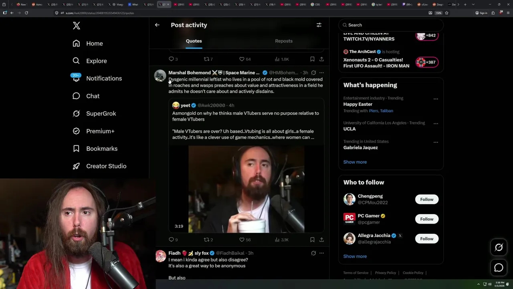Image resolution: width=513 pixels, height=289 pixels.
Task: Reply to Marshal Bohemond's post with 9 replies
Action: [173, 240]
